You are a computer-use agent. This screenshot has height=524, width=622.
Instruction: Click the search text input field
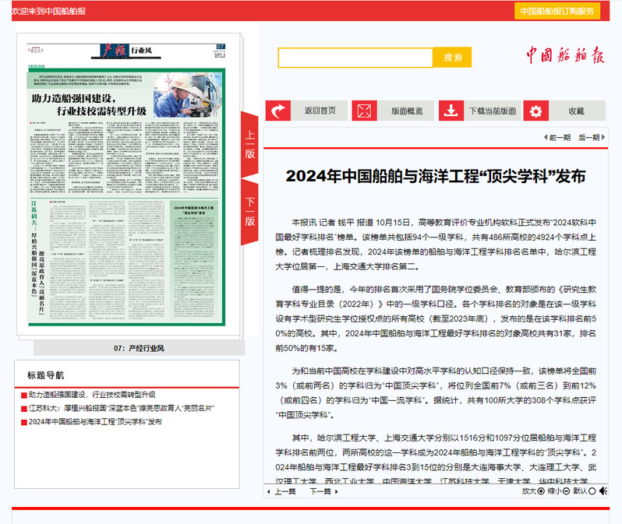(355, 58)
